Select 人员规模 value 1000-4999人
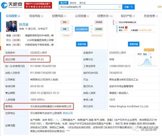Image resolution: width=162 pixels, height=136 pixels. (37, 100)
